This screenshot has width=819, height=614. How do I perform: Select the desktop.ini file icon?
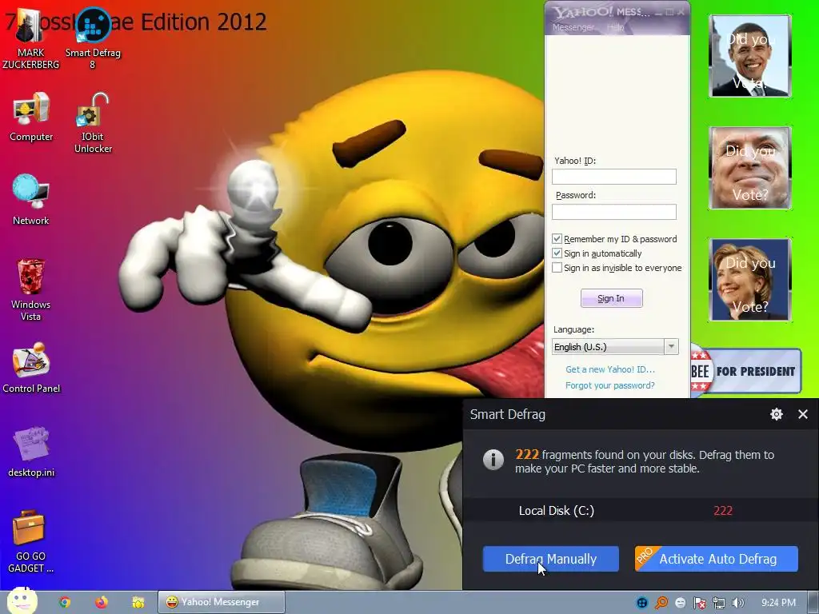click(x=31, y=453)
